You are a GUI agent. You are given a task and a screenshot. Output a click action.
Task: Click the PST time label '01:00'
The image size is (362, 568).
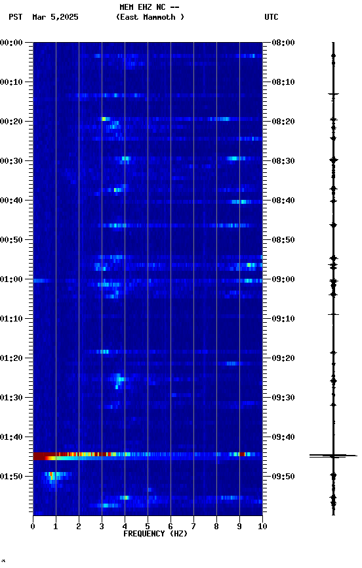[11, 279]
